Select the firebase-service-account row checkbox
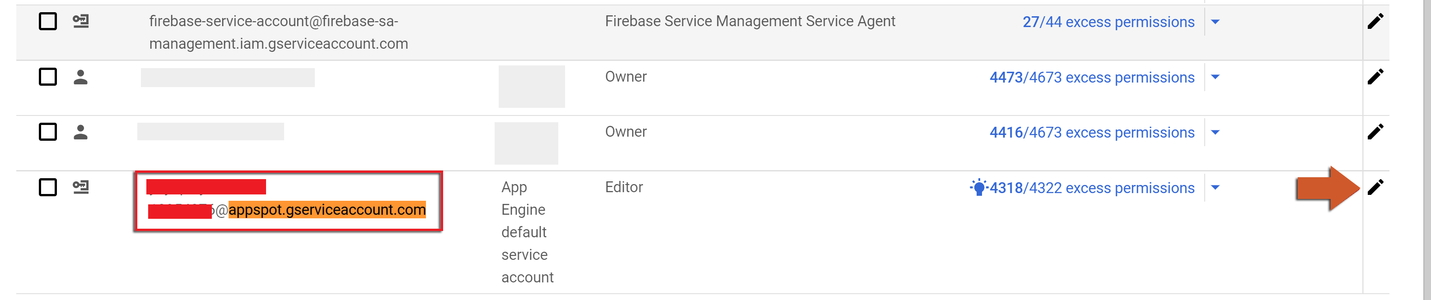Viewport: 1431px width, 300px height. pyautogui.click(x=48, y=22)
